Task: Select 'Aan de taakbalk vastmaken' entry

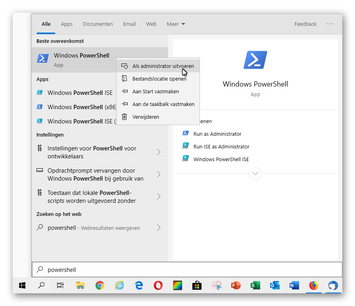Action: click(x=158, y=104)
